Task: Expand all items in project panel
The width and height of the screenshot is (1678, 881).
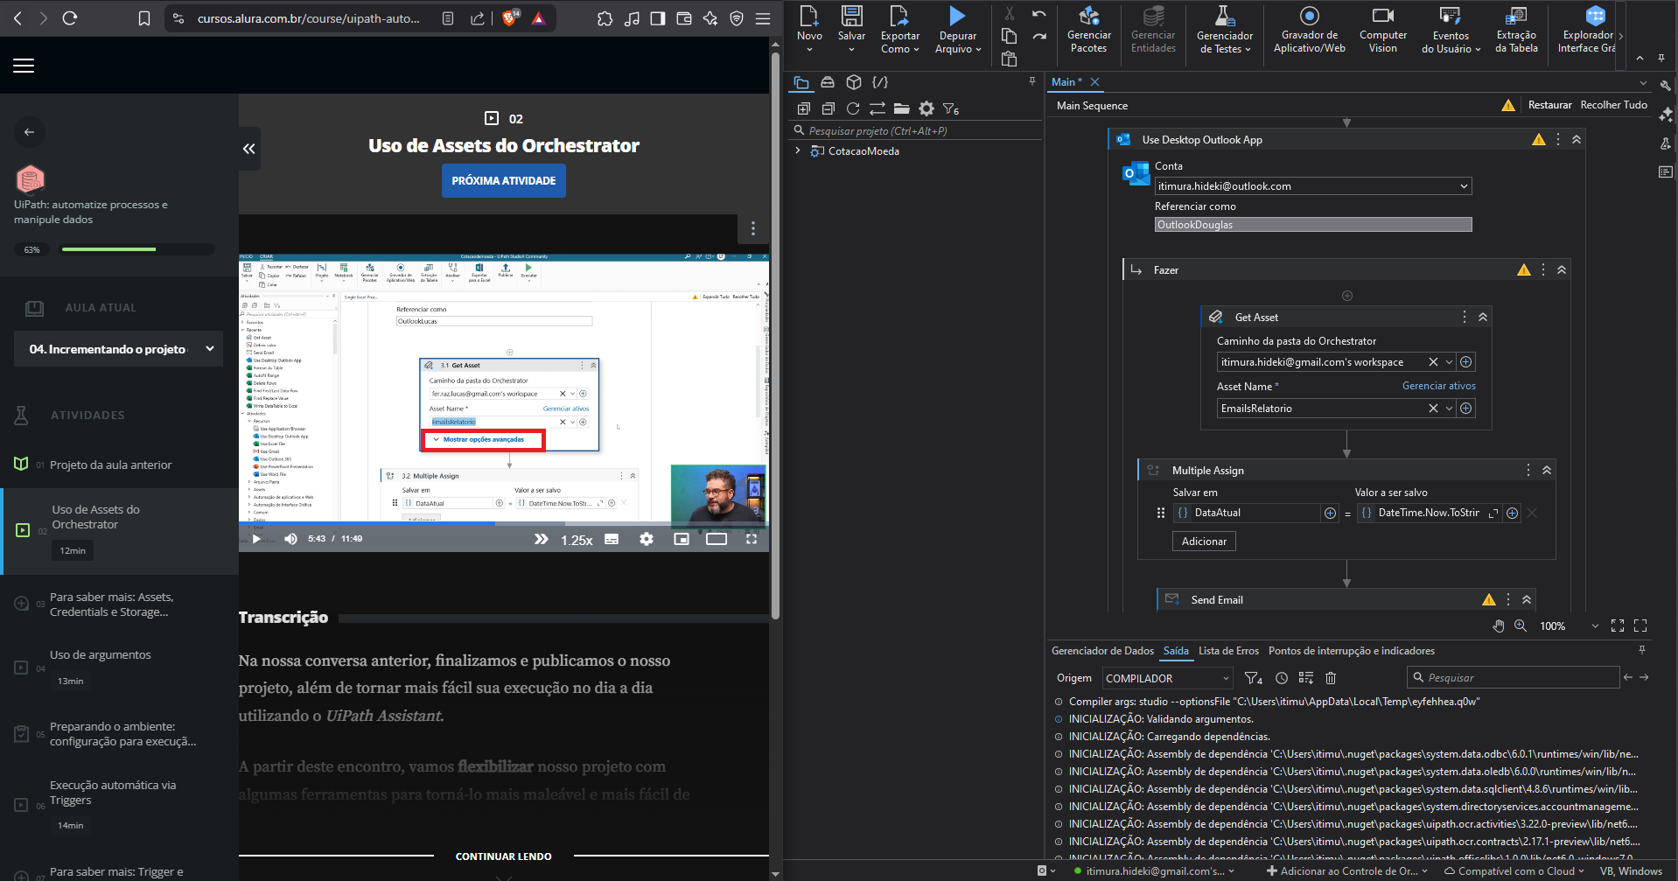Action: (804, 108)
